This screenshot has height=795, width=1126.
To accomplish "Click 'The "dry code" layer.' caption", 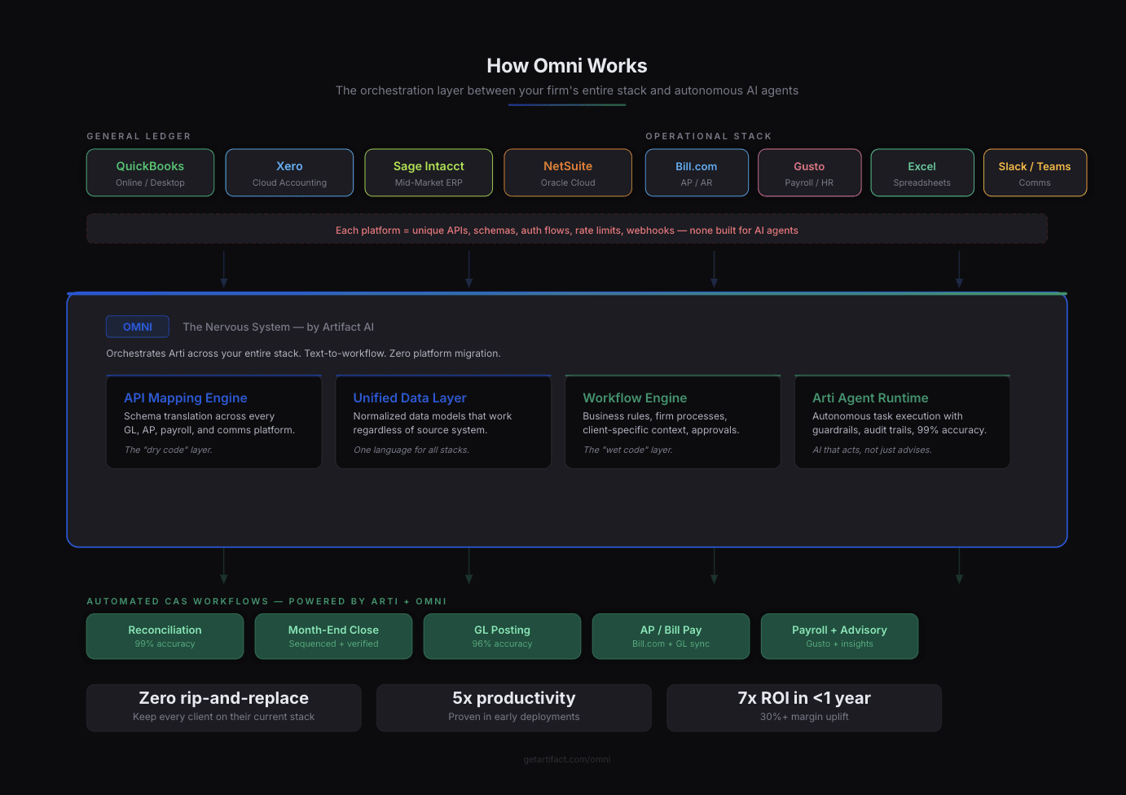I will (169, 450).
